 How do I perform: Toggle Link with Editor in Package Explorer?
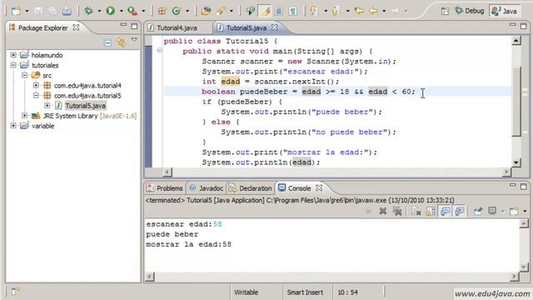121,42
